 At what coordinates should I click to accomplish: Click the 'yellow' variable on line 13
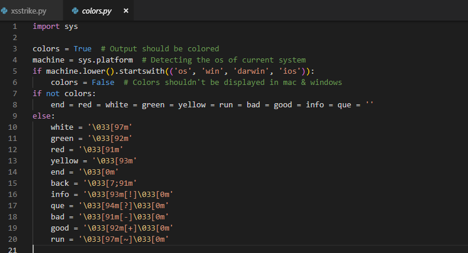pos(64,161)
